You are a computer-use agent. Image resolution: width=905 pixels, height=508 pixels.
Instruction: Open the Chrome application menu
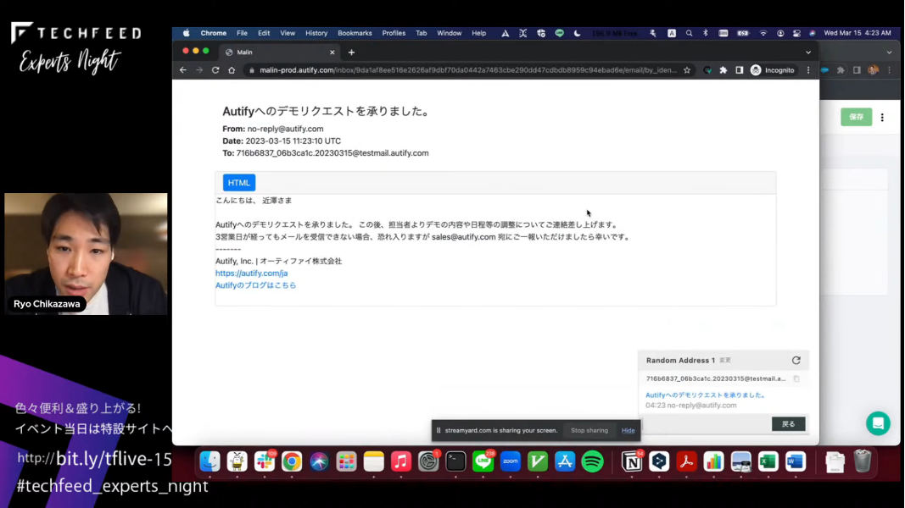coord(214,33)
